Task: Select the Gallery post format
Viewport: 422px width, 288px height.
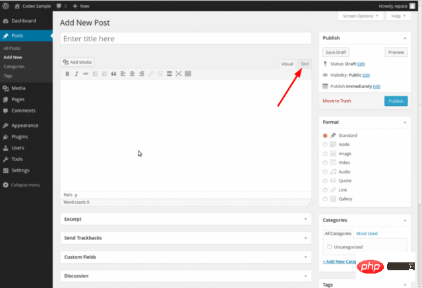Action: (x=325, y=199)
